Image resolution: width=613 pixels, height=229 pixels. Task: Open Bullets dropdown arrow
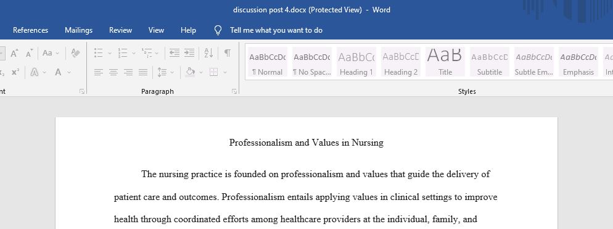tap(110, 53)
